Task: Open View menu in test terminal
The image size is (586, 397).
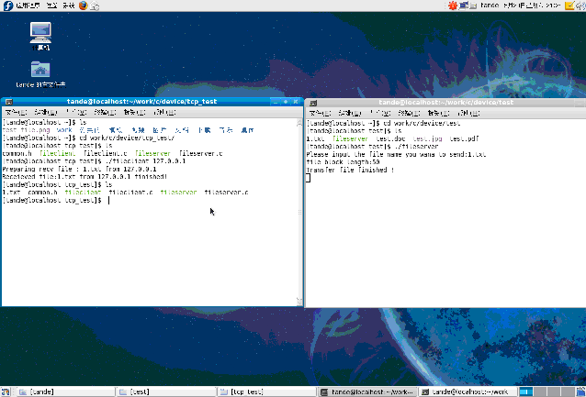Action: (x=380, y=113)
